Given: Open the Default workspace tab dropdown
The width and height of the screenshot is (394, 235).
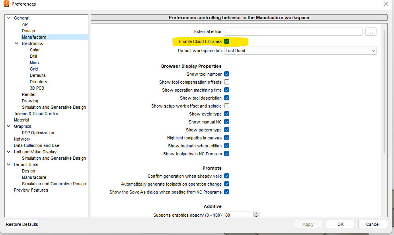Looking at the screenshot, I should click(300, 51).
